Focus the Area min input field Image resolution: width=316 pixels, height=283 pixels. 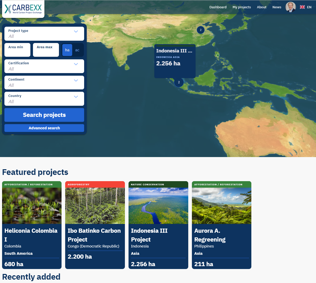(17, 50)
